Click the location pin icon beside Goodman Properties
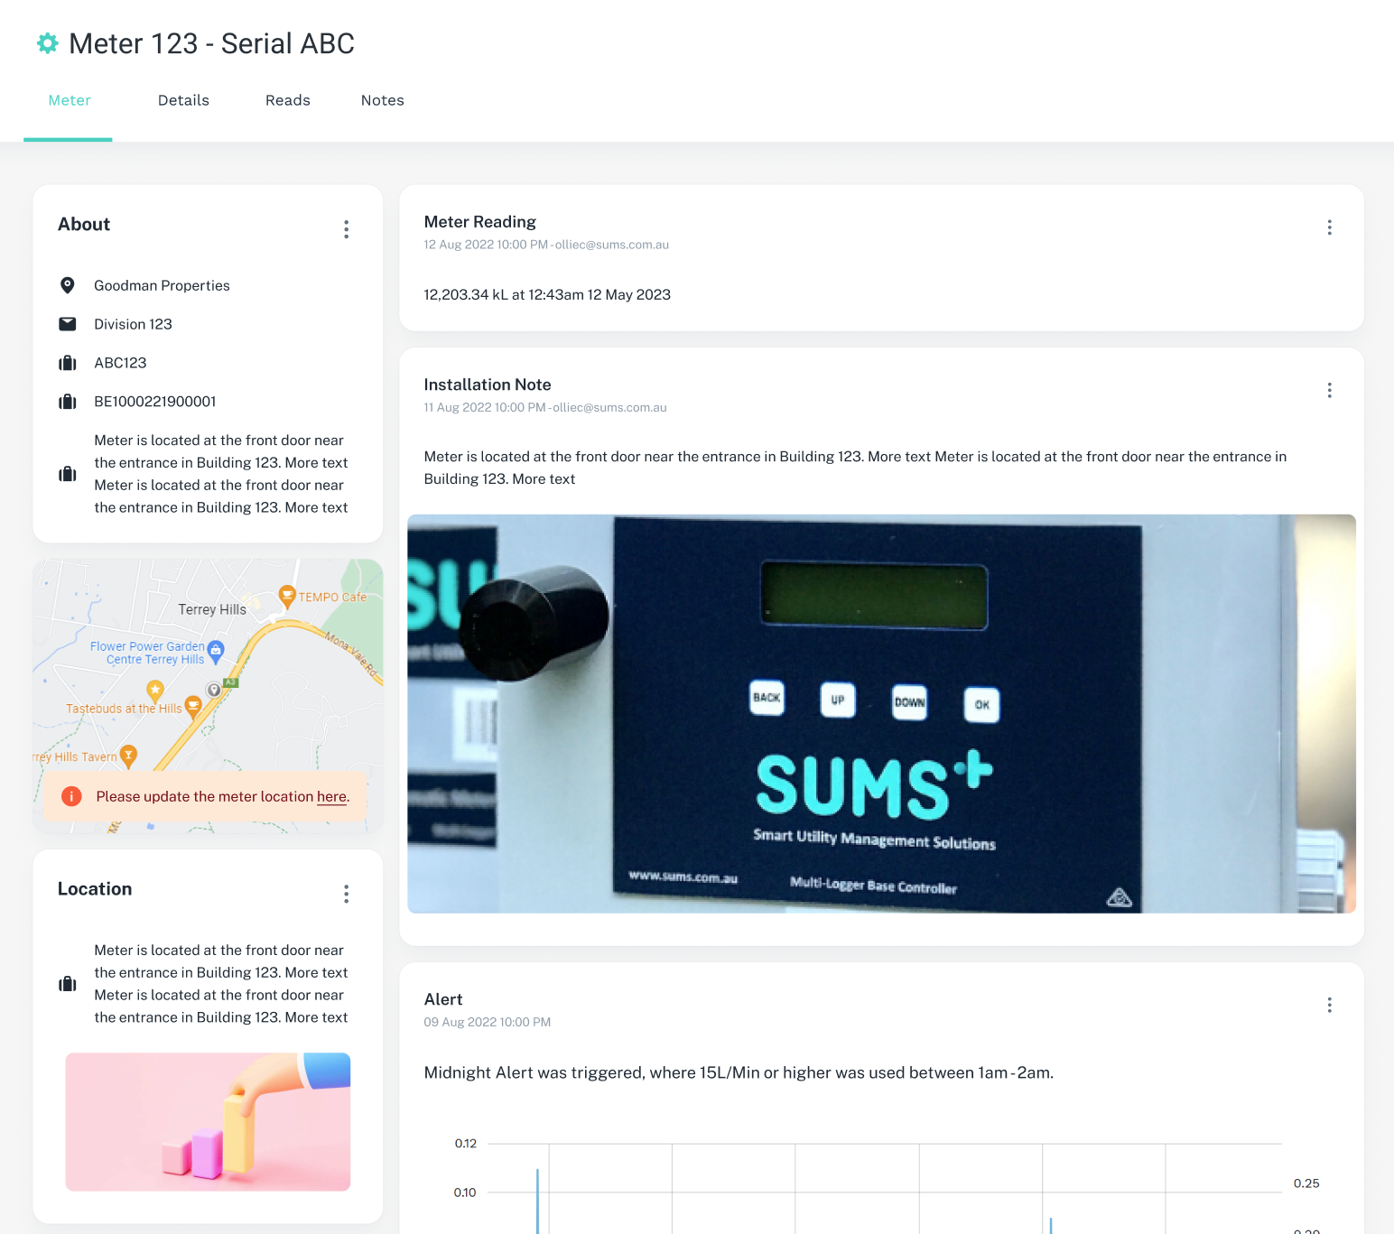Viewport: 1394px width, 1234px height. tap(67, 285)
